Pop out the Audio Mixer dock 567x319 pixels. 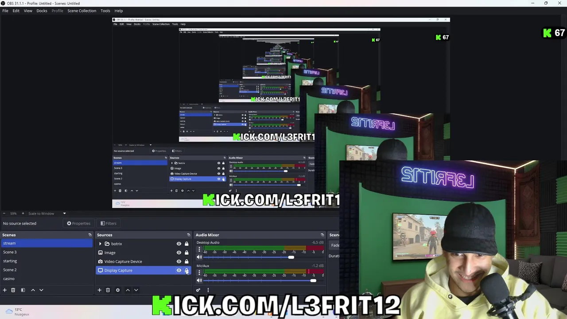pos(322,235)
